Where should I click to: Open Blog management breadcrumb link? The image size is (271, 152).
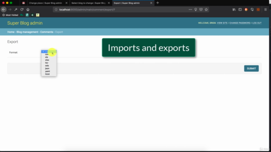click(x=27, y=32)
